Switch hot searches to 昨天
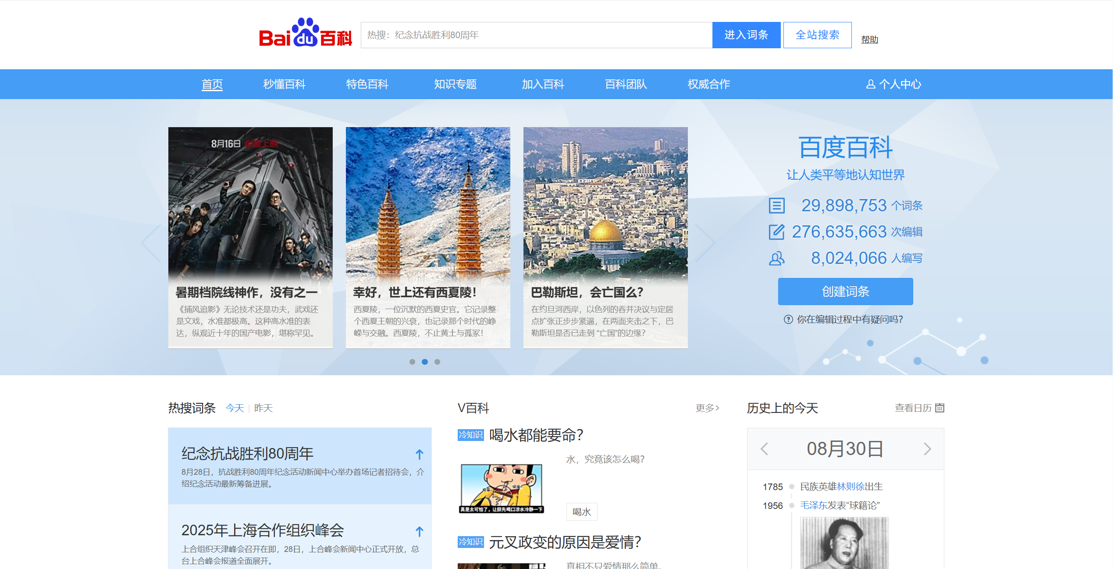The image size is (1114, 569). [x=263, y=408]
